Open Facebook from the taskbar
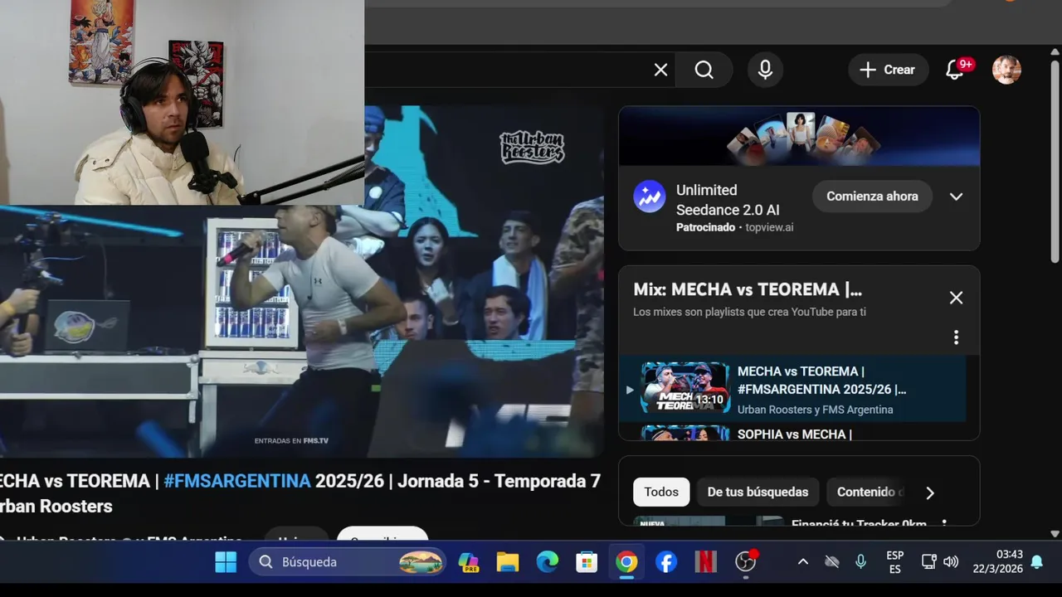 click(666, 562)
